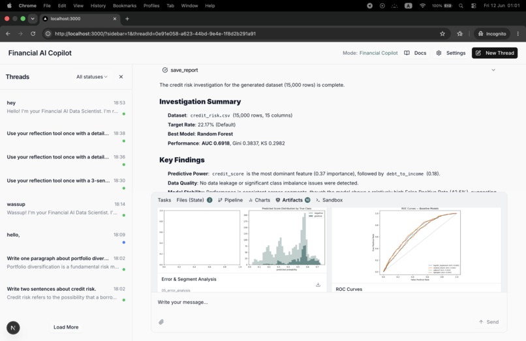Open the Settings gear icon

(x=439, y=53)
